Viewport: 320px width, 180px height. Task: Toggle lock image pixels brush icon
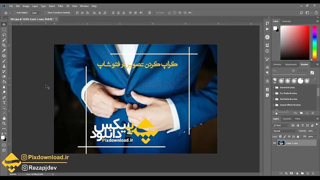285,137
